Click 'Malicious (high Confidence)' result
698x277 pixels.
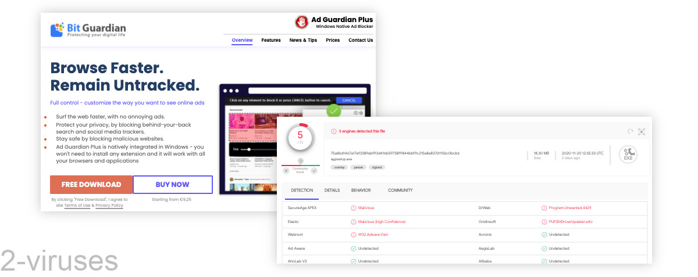382,221
